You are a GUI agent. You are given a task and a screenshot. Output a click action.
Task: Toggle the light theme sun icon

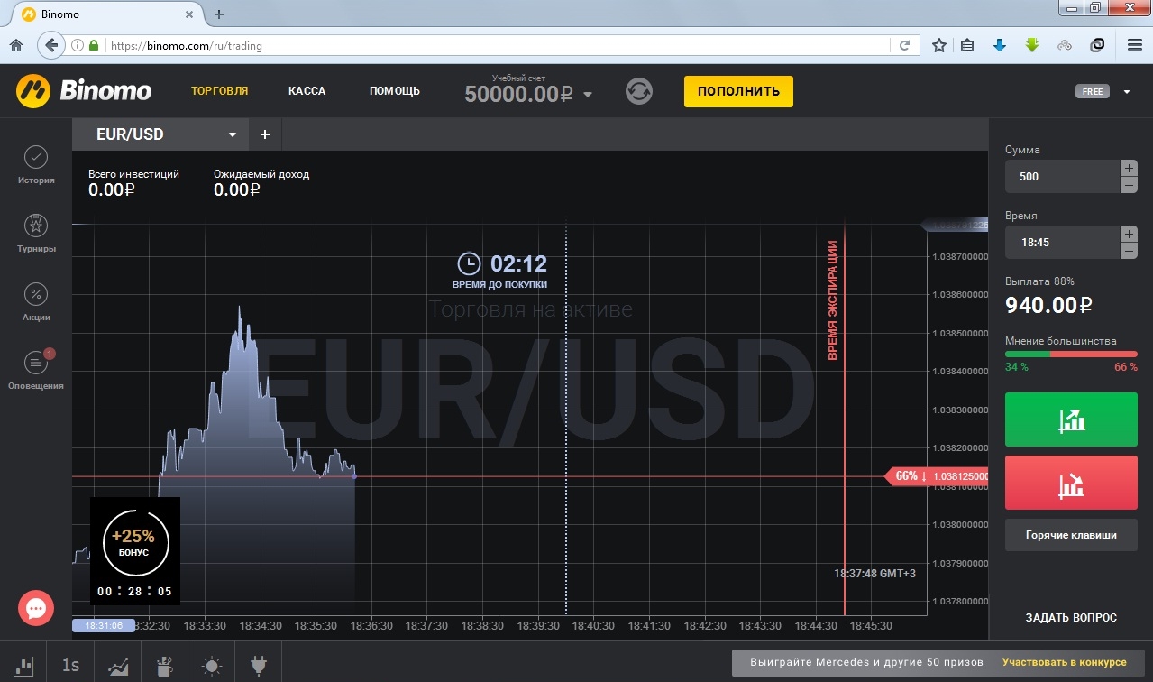pos(212,667)
